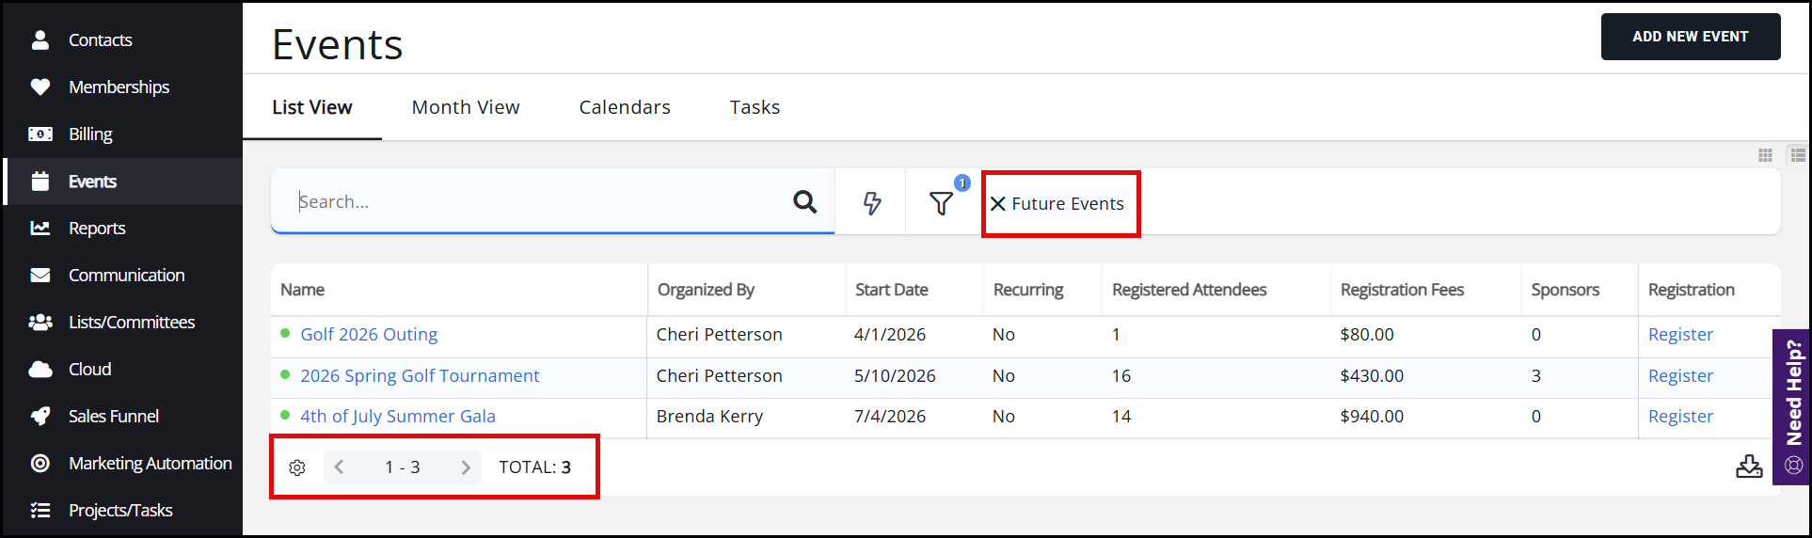This screenshot has height=538, width=1812.
Task: Open the Tasks tab
Action: (x=755, y=107)
